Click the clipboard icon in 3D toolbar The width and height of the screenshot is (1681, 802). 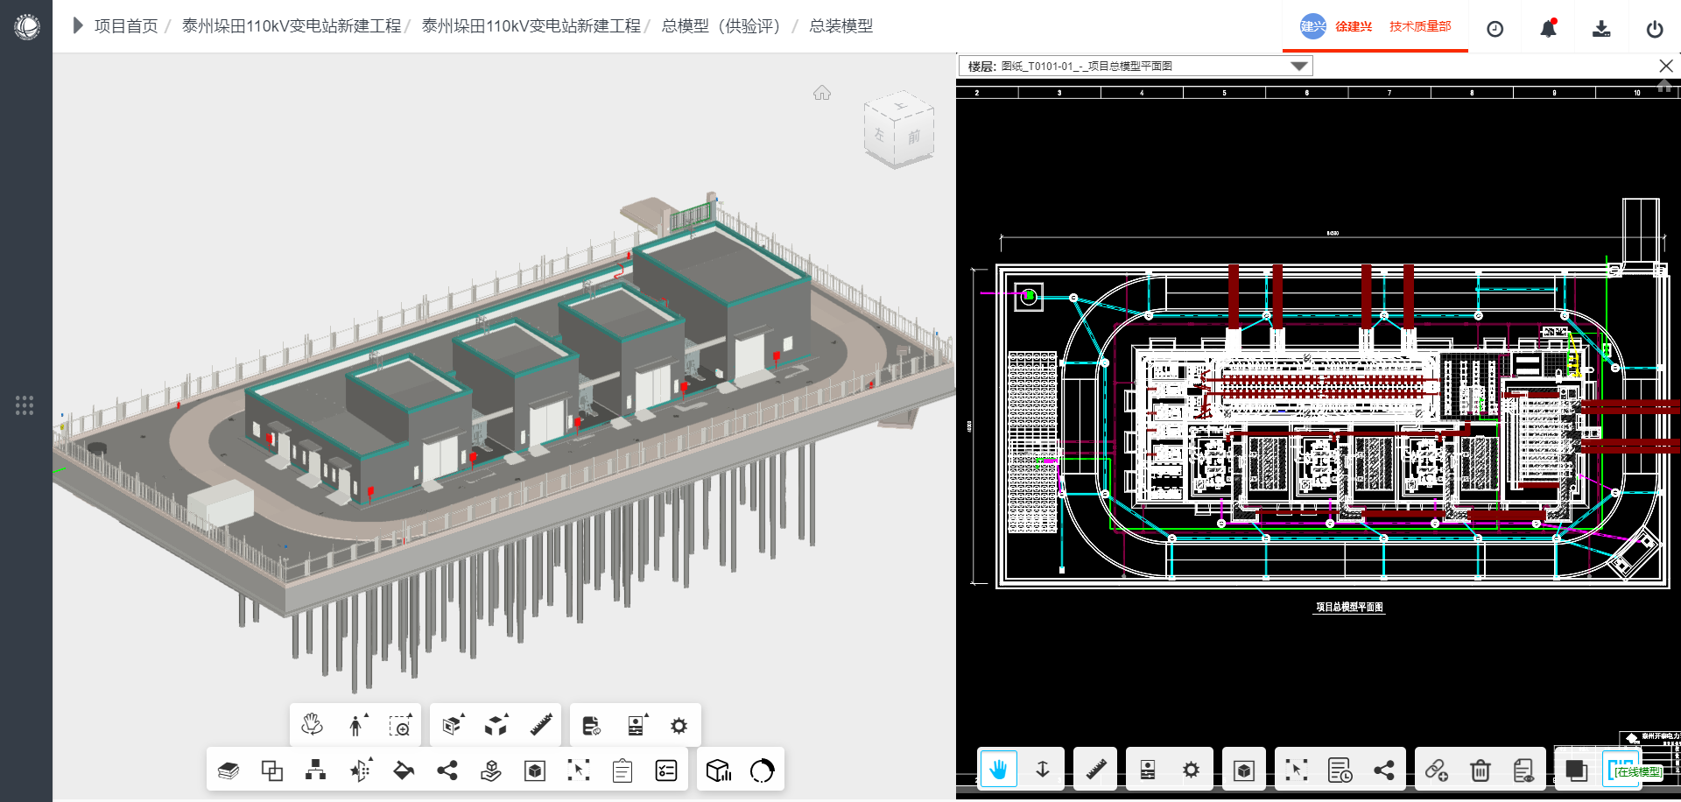[622, 770]
